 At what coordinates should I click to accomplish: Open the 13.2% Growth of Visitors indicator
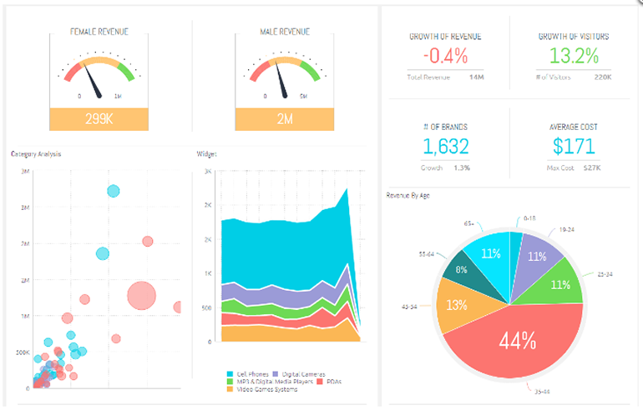575,57
